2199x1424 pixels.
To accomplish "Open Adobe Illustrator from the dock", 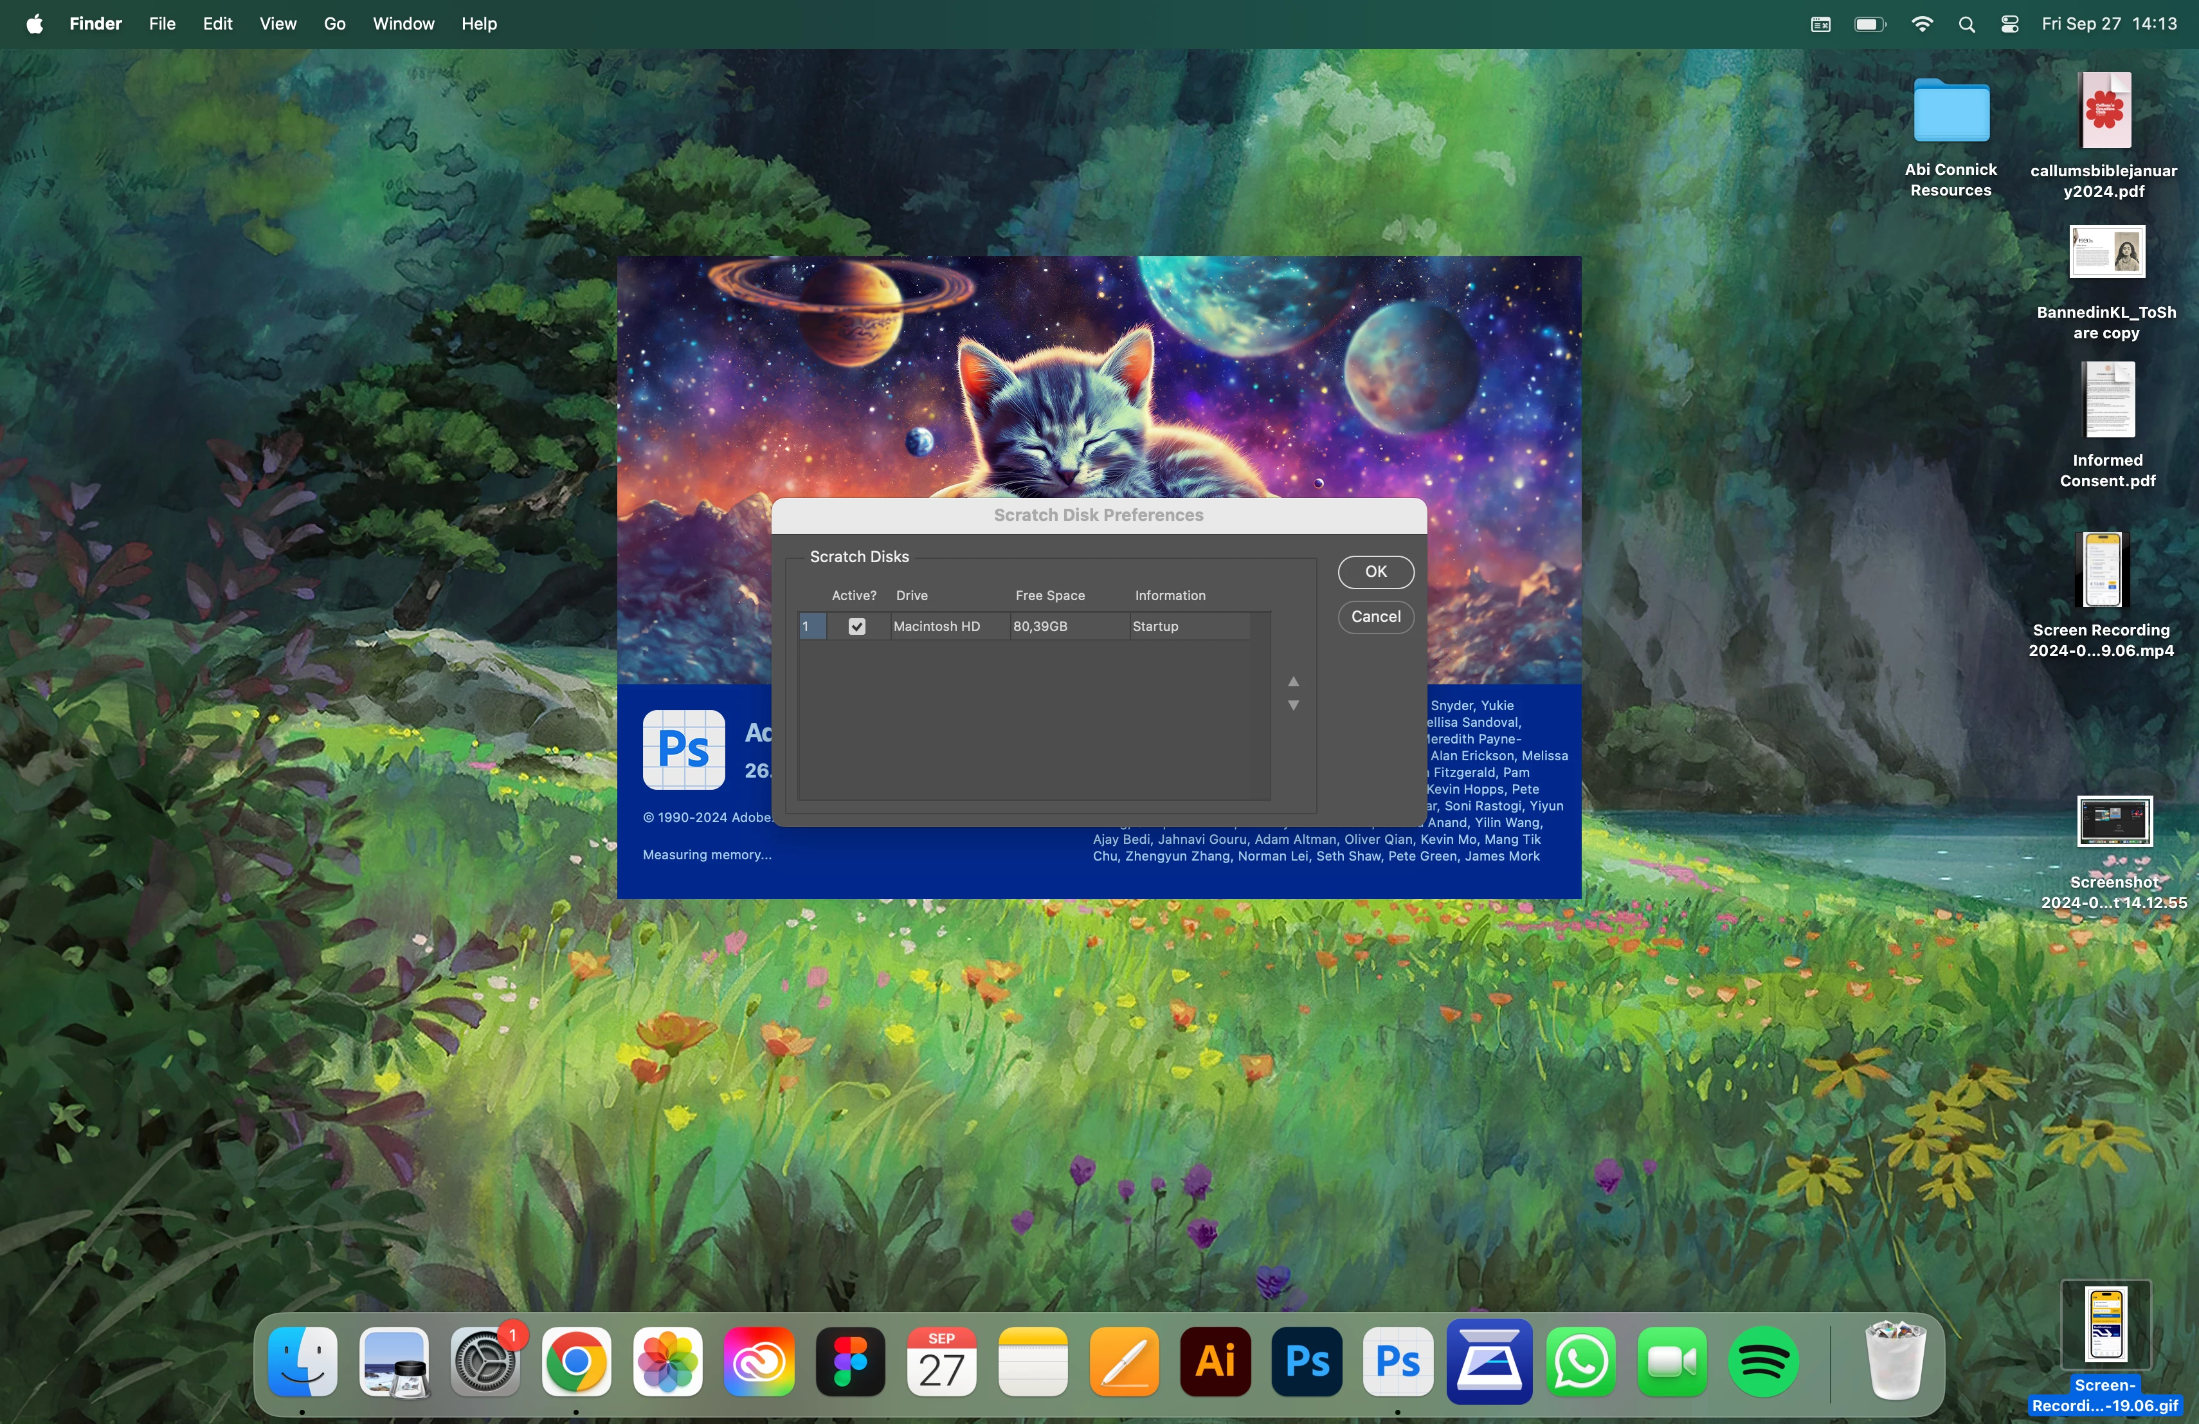I will pos(1215,1361).
